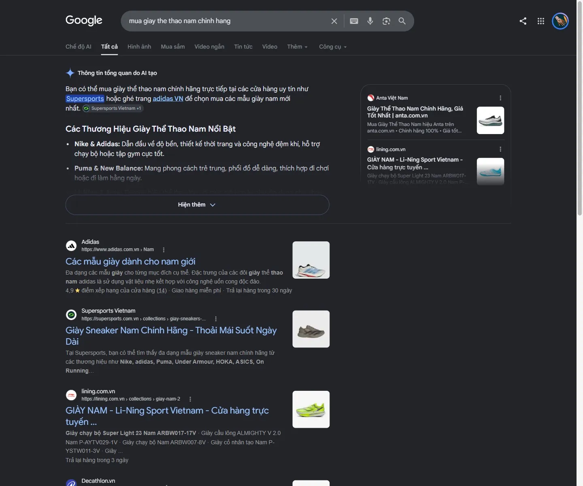Switch to Mua sắm tab
583x486 pixels.
point(173,47)
